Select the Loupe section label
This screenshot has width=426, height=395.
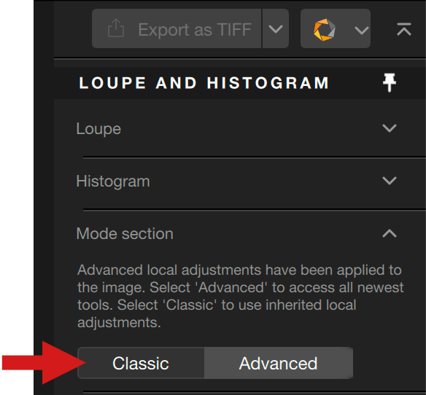pyautogui.click(x=98, y=129)
